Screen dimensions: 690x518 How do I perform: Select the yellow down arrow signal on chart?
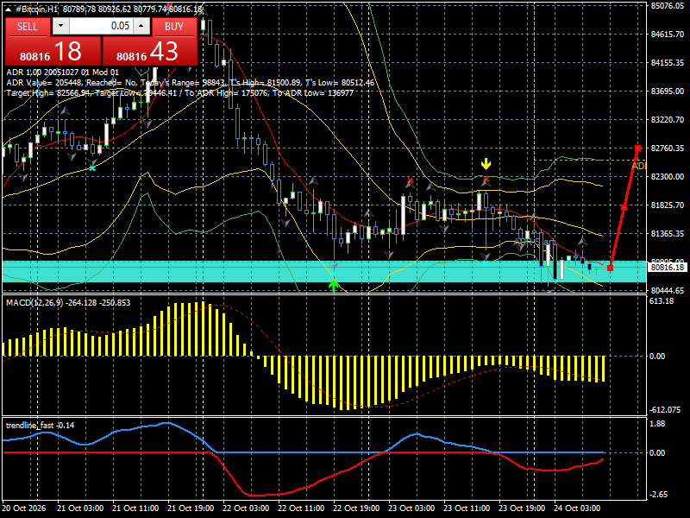pyautogui.click(x=486, y=164)
